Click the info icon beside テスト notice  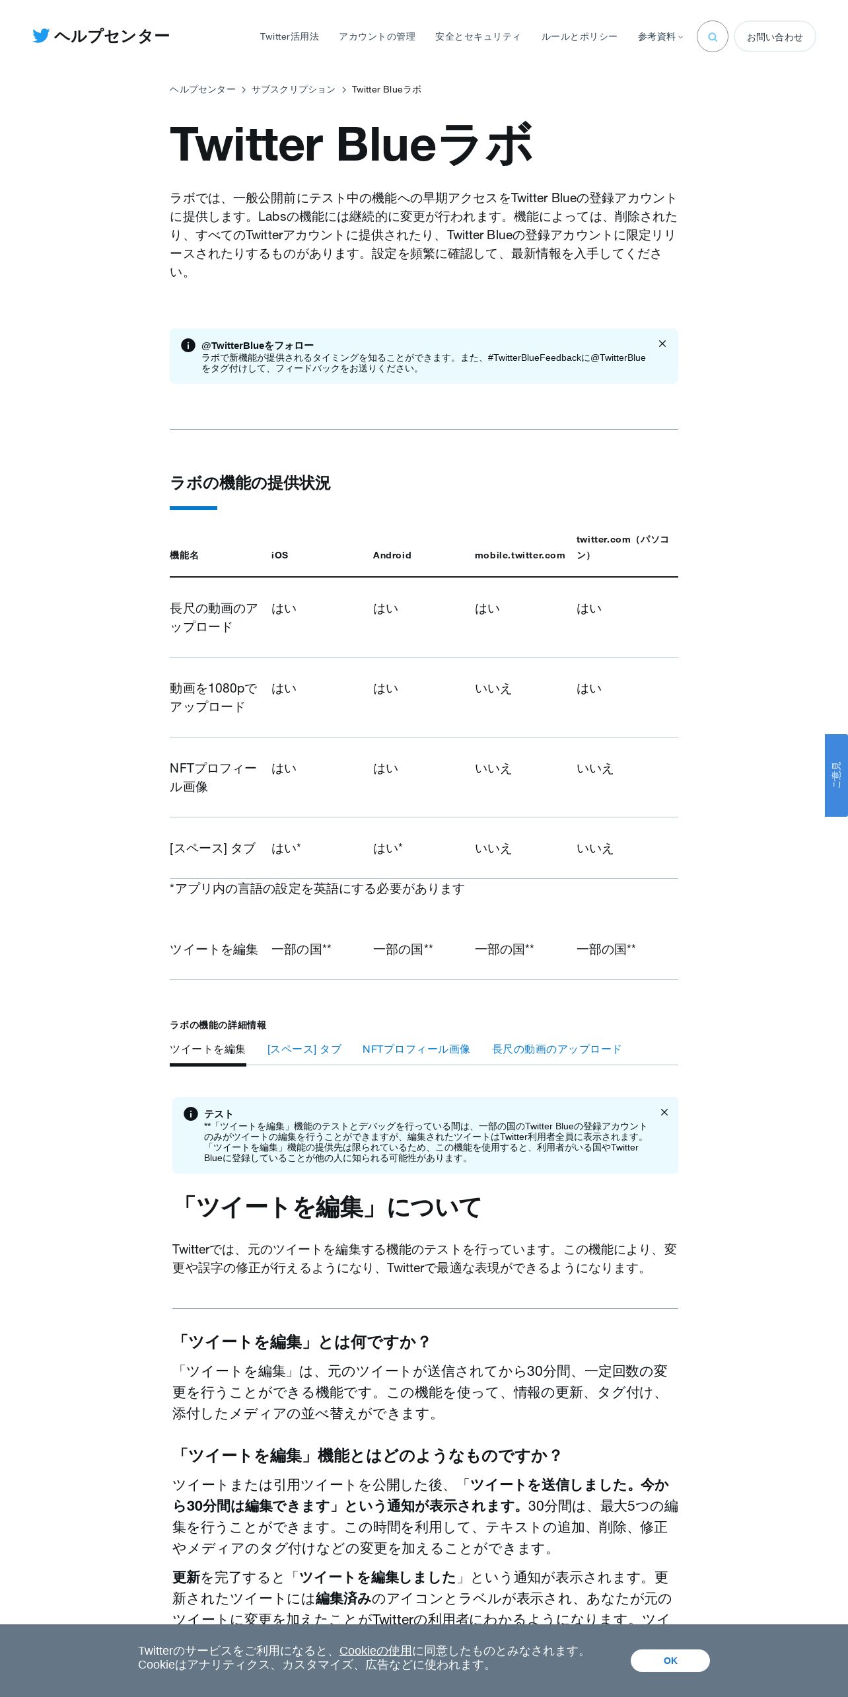pyautogui.click(x=191, y=1113)
